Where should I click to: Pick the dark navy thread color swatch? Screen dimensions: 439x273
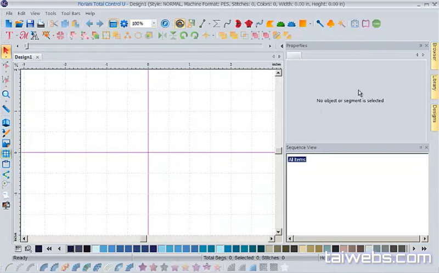point(38,249)
